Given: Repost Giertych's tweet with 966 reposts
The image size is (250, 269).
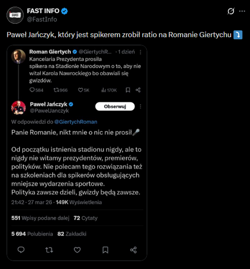Looking at the screenshot, I should click(55, 90).
